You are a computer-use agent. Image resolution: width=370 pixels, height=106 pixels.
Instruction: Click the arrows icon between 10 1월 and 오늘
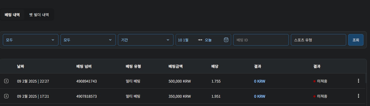point(200,40)
